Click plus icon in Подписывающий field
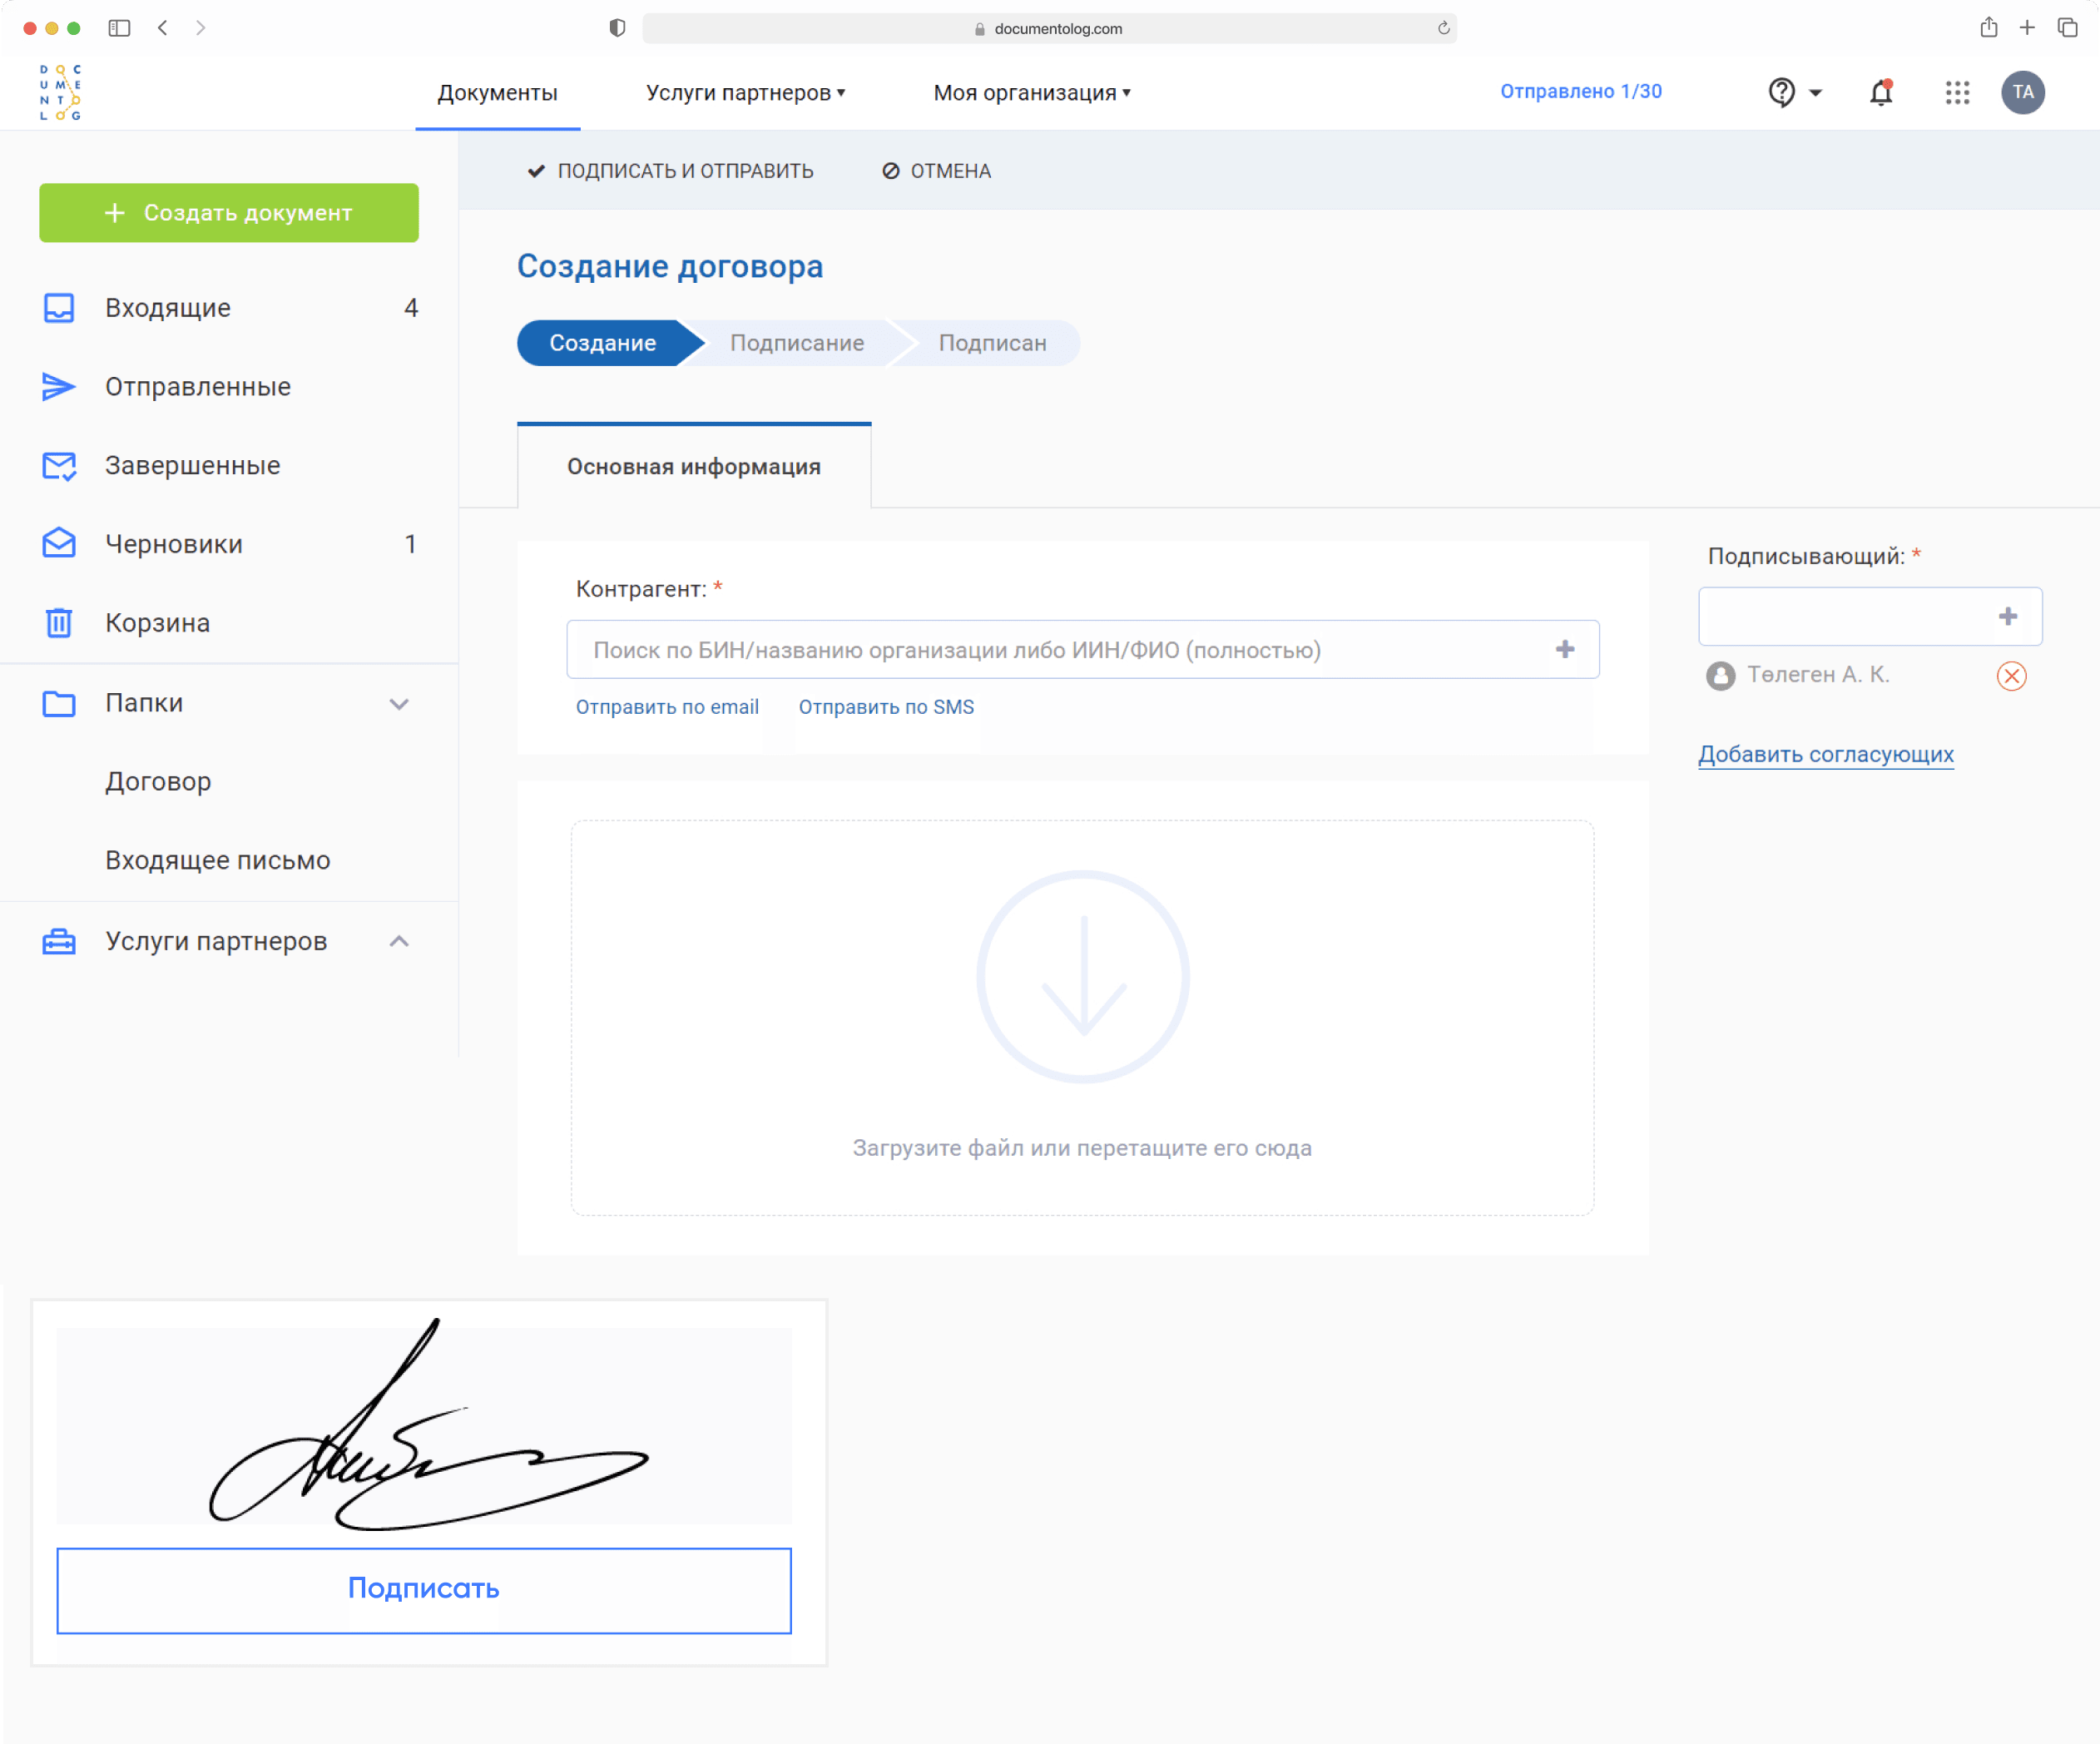This screenshot has width=2100, height=1744. click(x=2007, y=616)
